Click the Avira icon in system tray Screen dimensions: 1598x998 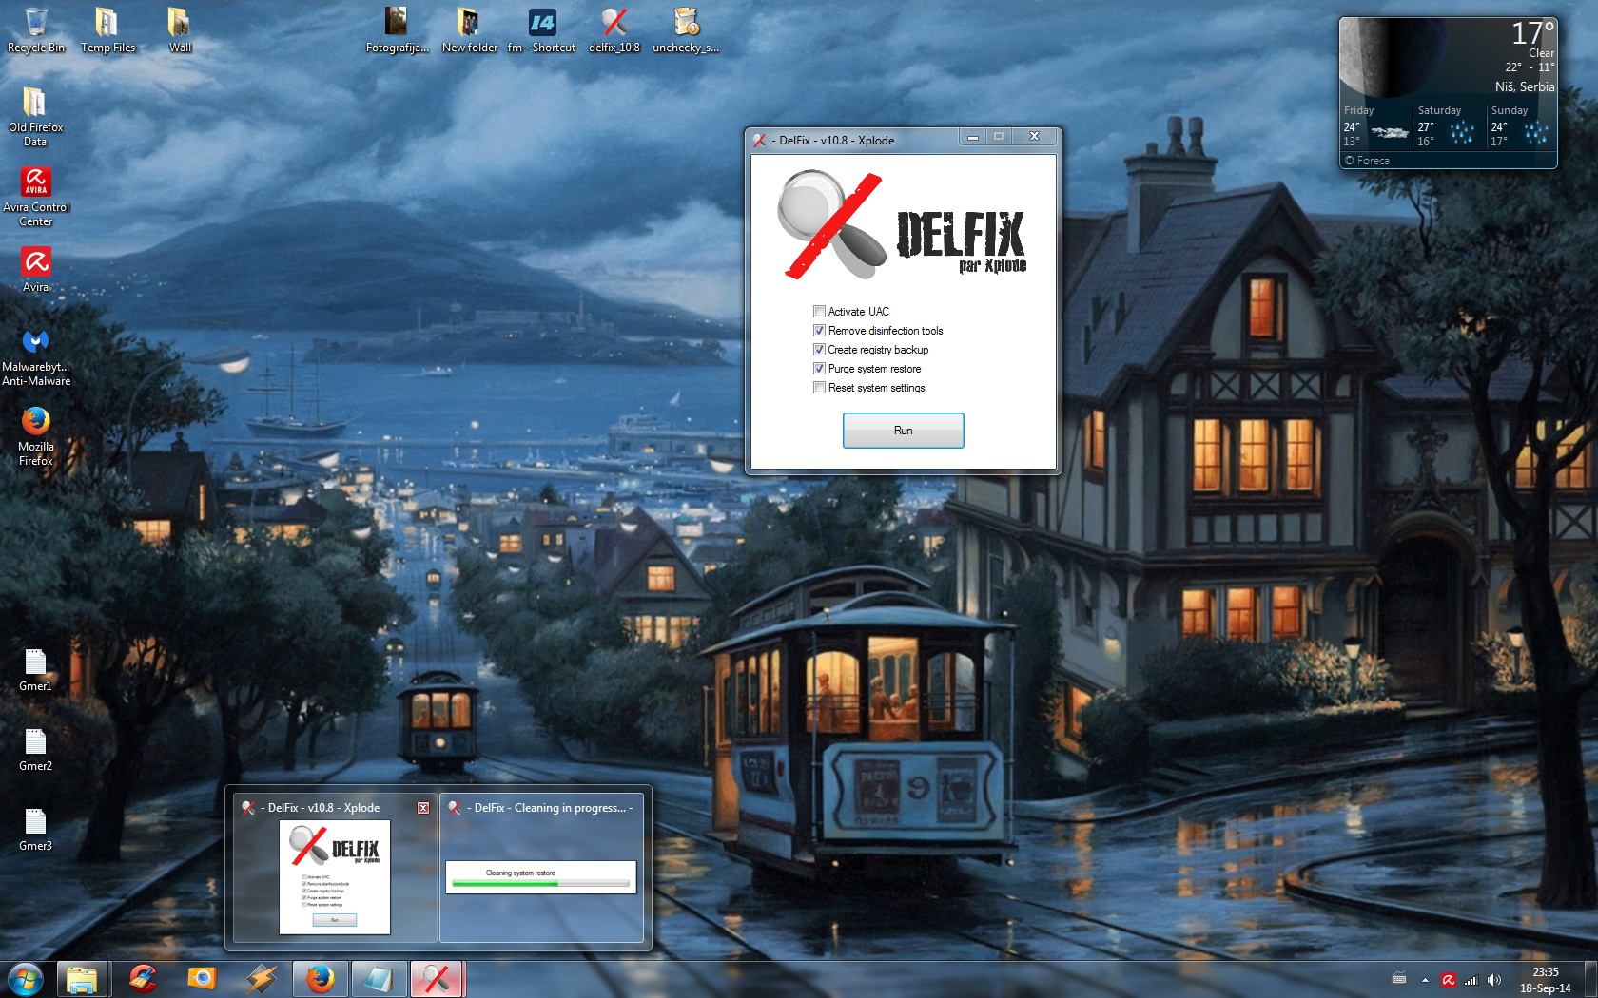click(x=1449, y=980)
